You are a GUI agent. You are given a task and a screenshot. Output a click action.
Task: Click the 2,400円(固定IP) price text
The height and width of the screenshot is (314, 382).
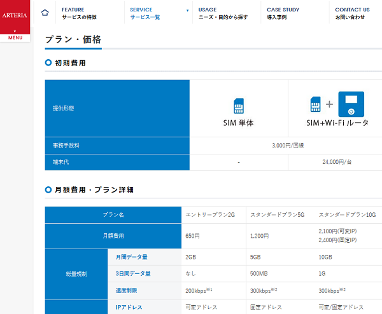click(x=337, y=240)
